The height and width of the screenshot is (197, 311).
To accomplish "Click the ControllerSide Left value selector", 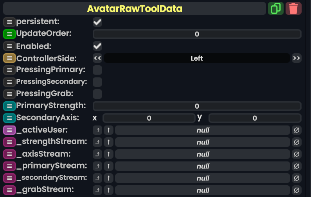I will click(x=197, y=59).
